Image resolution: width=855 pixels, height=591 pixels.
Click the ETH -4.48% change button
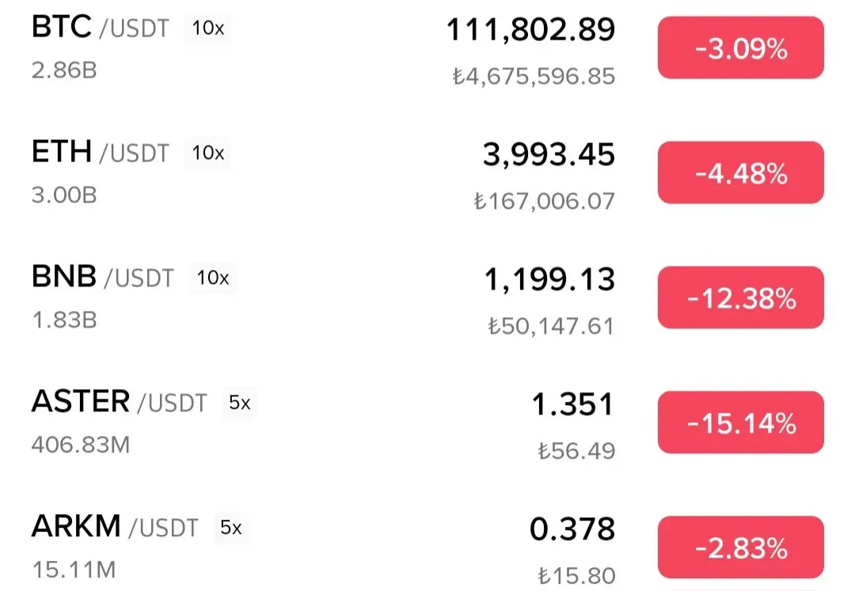(x=740, y=174)
